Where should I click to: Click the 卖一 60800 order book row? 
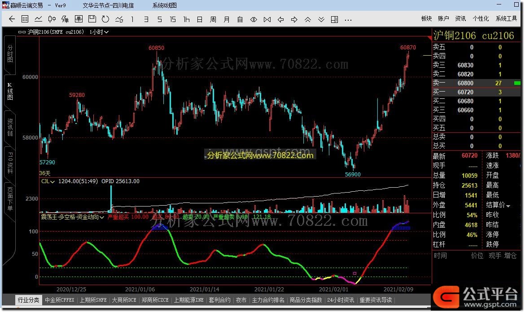477,83
